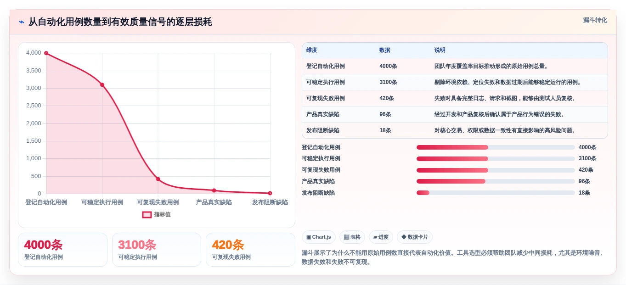This screenshot has height=285, width=626.
Task: Click table data cell 4000条
Action: (x=388, y=66)
